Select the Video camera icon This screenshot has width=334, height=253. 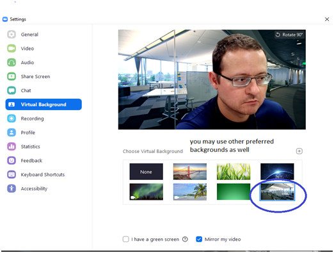[12, 49]
